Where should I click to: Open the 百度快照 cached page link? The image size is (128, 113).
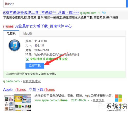tap(98, 100)
